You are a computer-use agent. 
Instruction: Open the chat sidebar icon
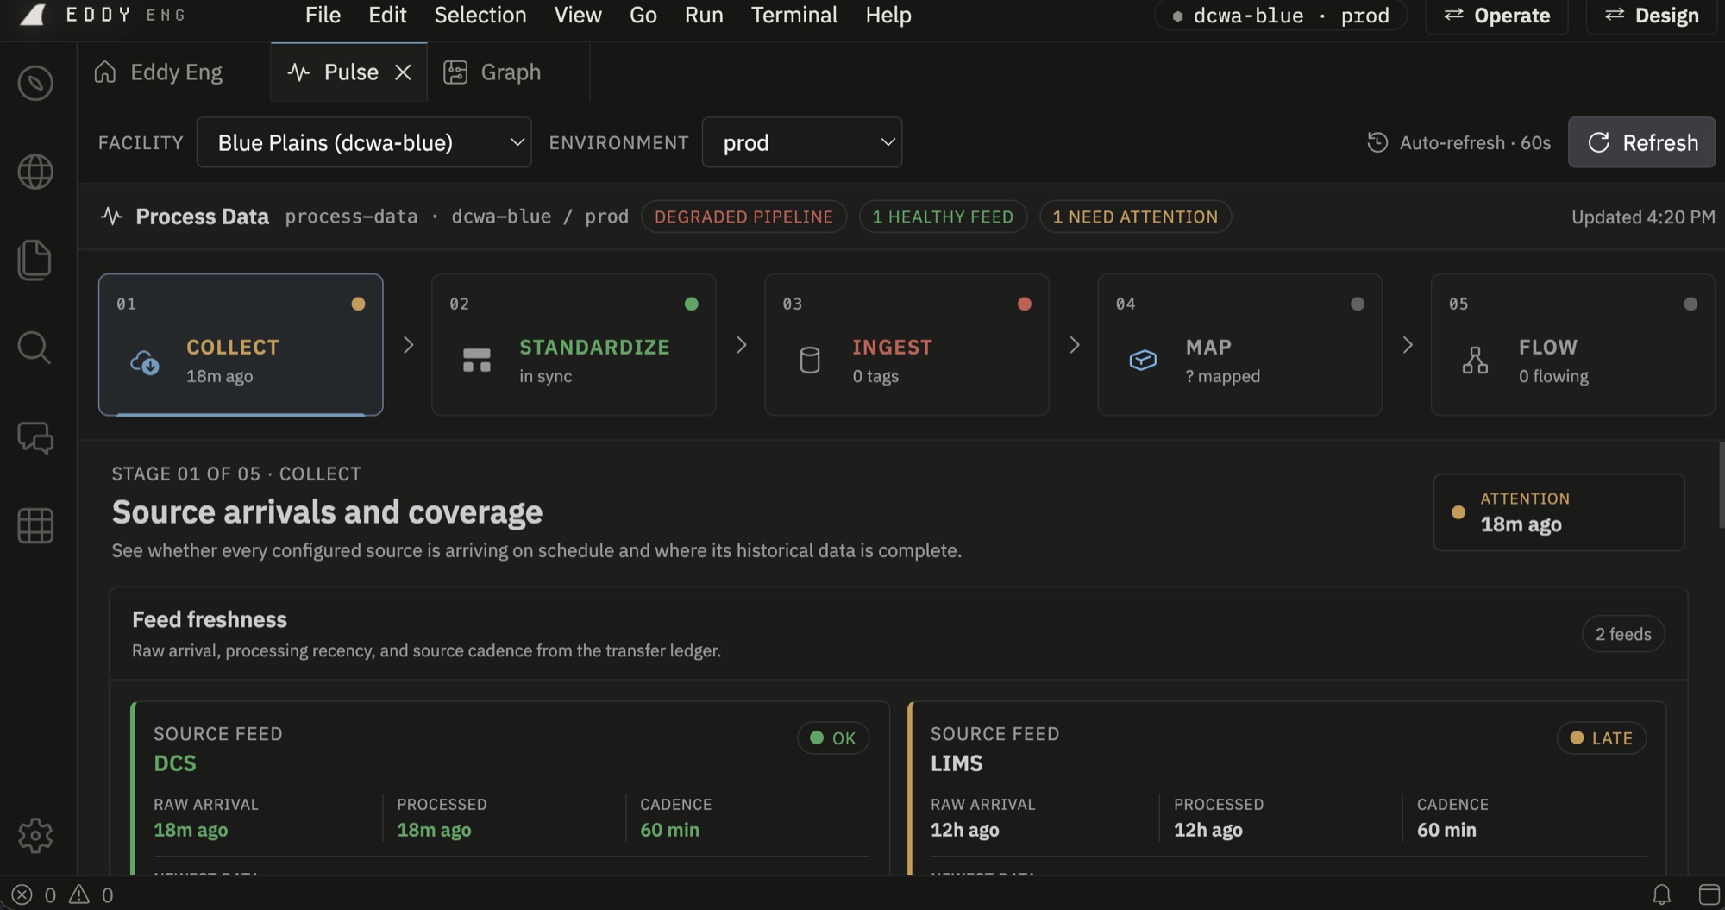tap(35, 437)
